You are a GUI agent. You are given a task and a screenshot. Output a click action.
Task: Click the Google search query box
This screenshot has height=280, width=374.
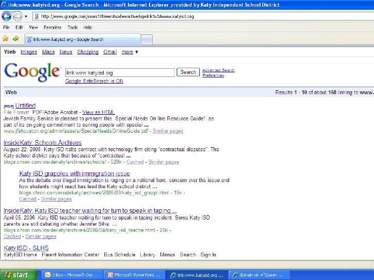pyautogui.click(x=120, y=73)
